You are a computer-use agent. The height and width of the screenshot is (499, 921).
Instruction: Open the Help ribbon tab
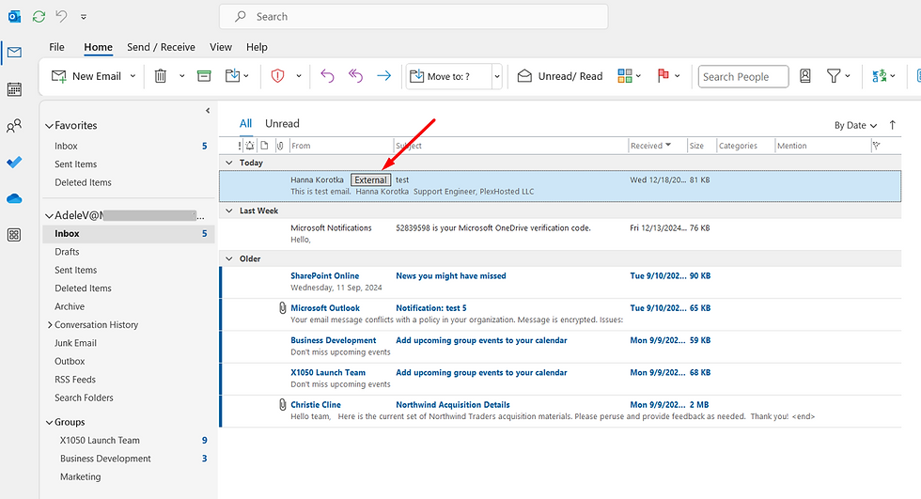tap(257, 47)
